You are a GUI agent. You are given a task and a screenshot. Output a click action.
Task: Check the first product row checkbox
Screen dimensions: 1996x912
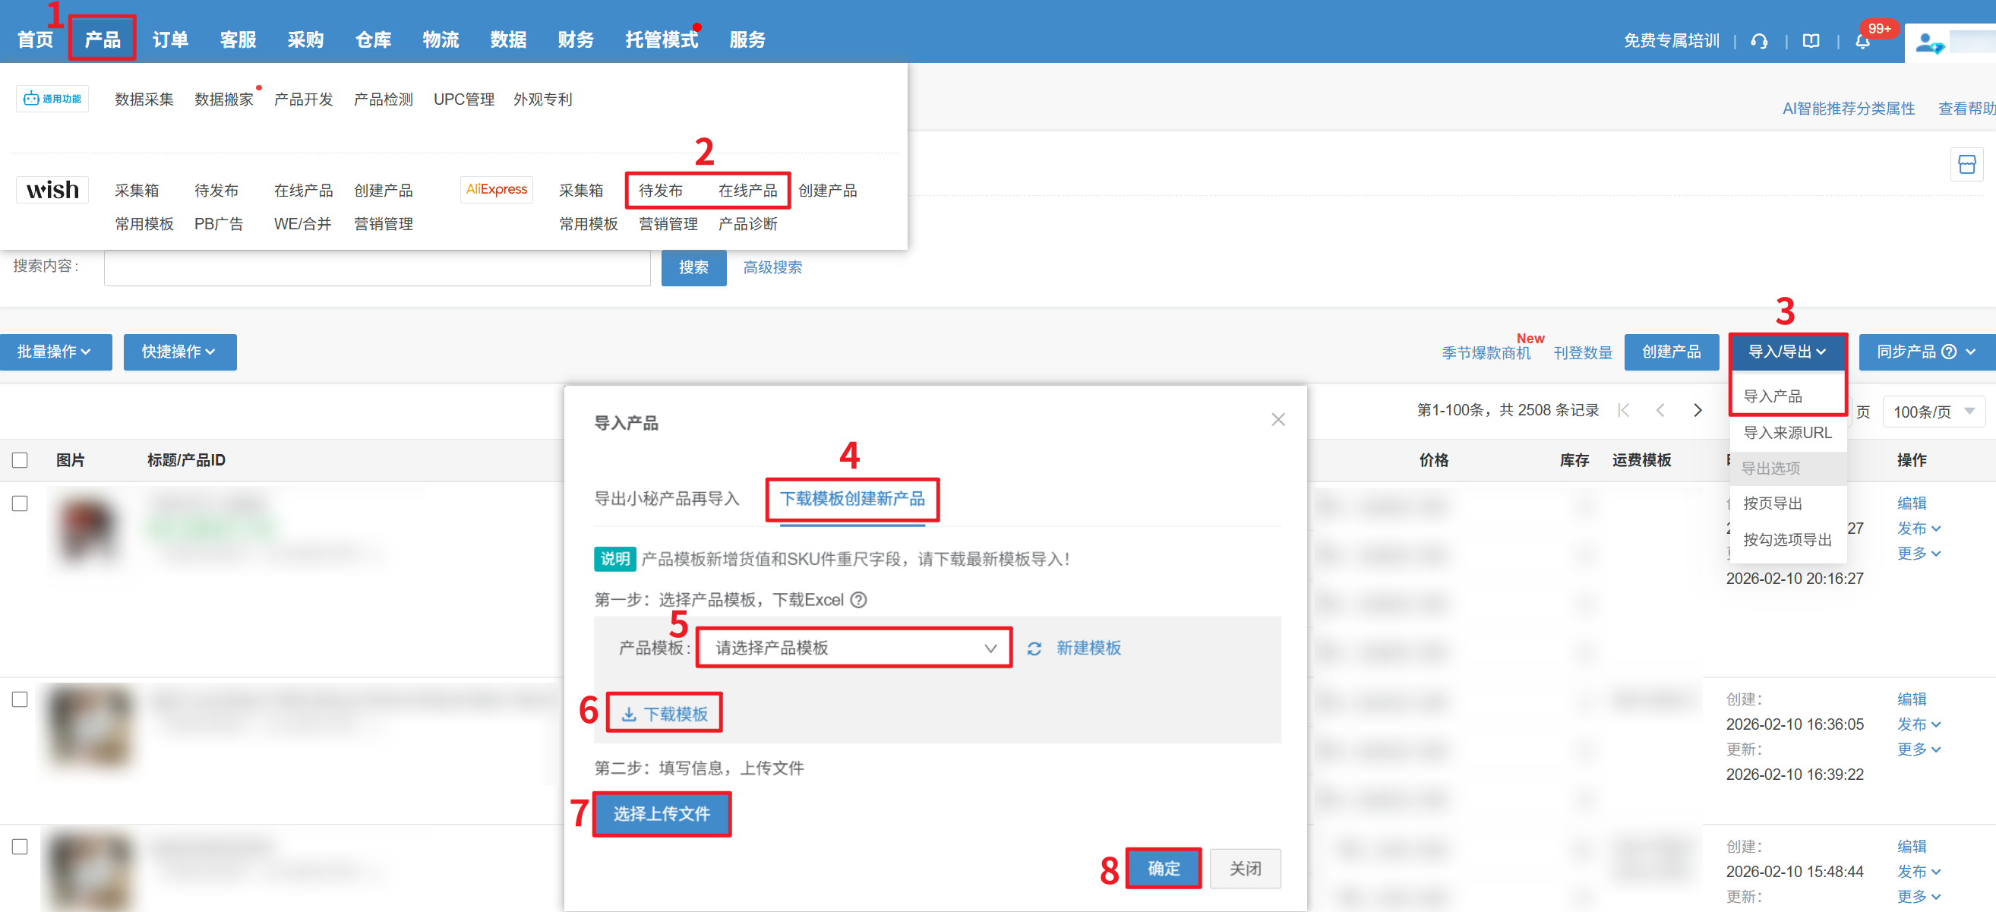tap(21, 503)
